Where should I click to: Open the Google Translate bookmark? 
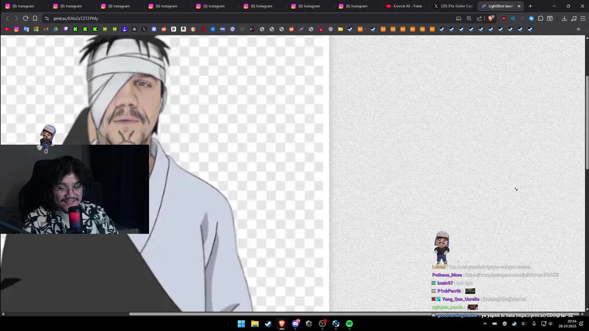(26, 29)
